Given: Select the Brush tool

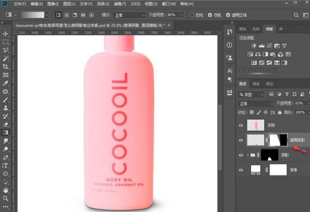Looking at the screenshot, I should 5,100.
